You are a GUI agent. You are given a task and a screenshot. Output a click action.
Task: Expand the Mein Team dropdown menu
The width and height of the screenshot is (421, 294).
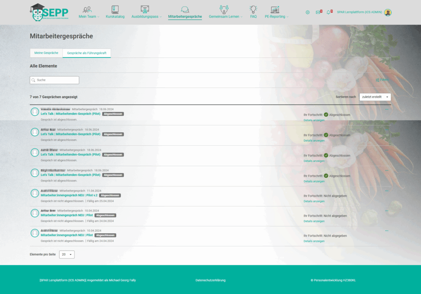click(89, 16)
